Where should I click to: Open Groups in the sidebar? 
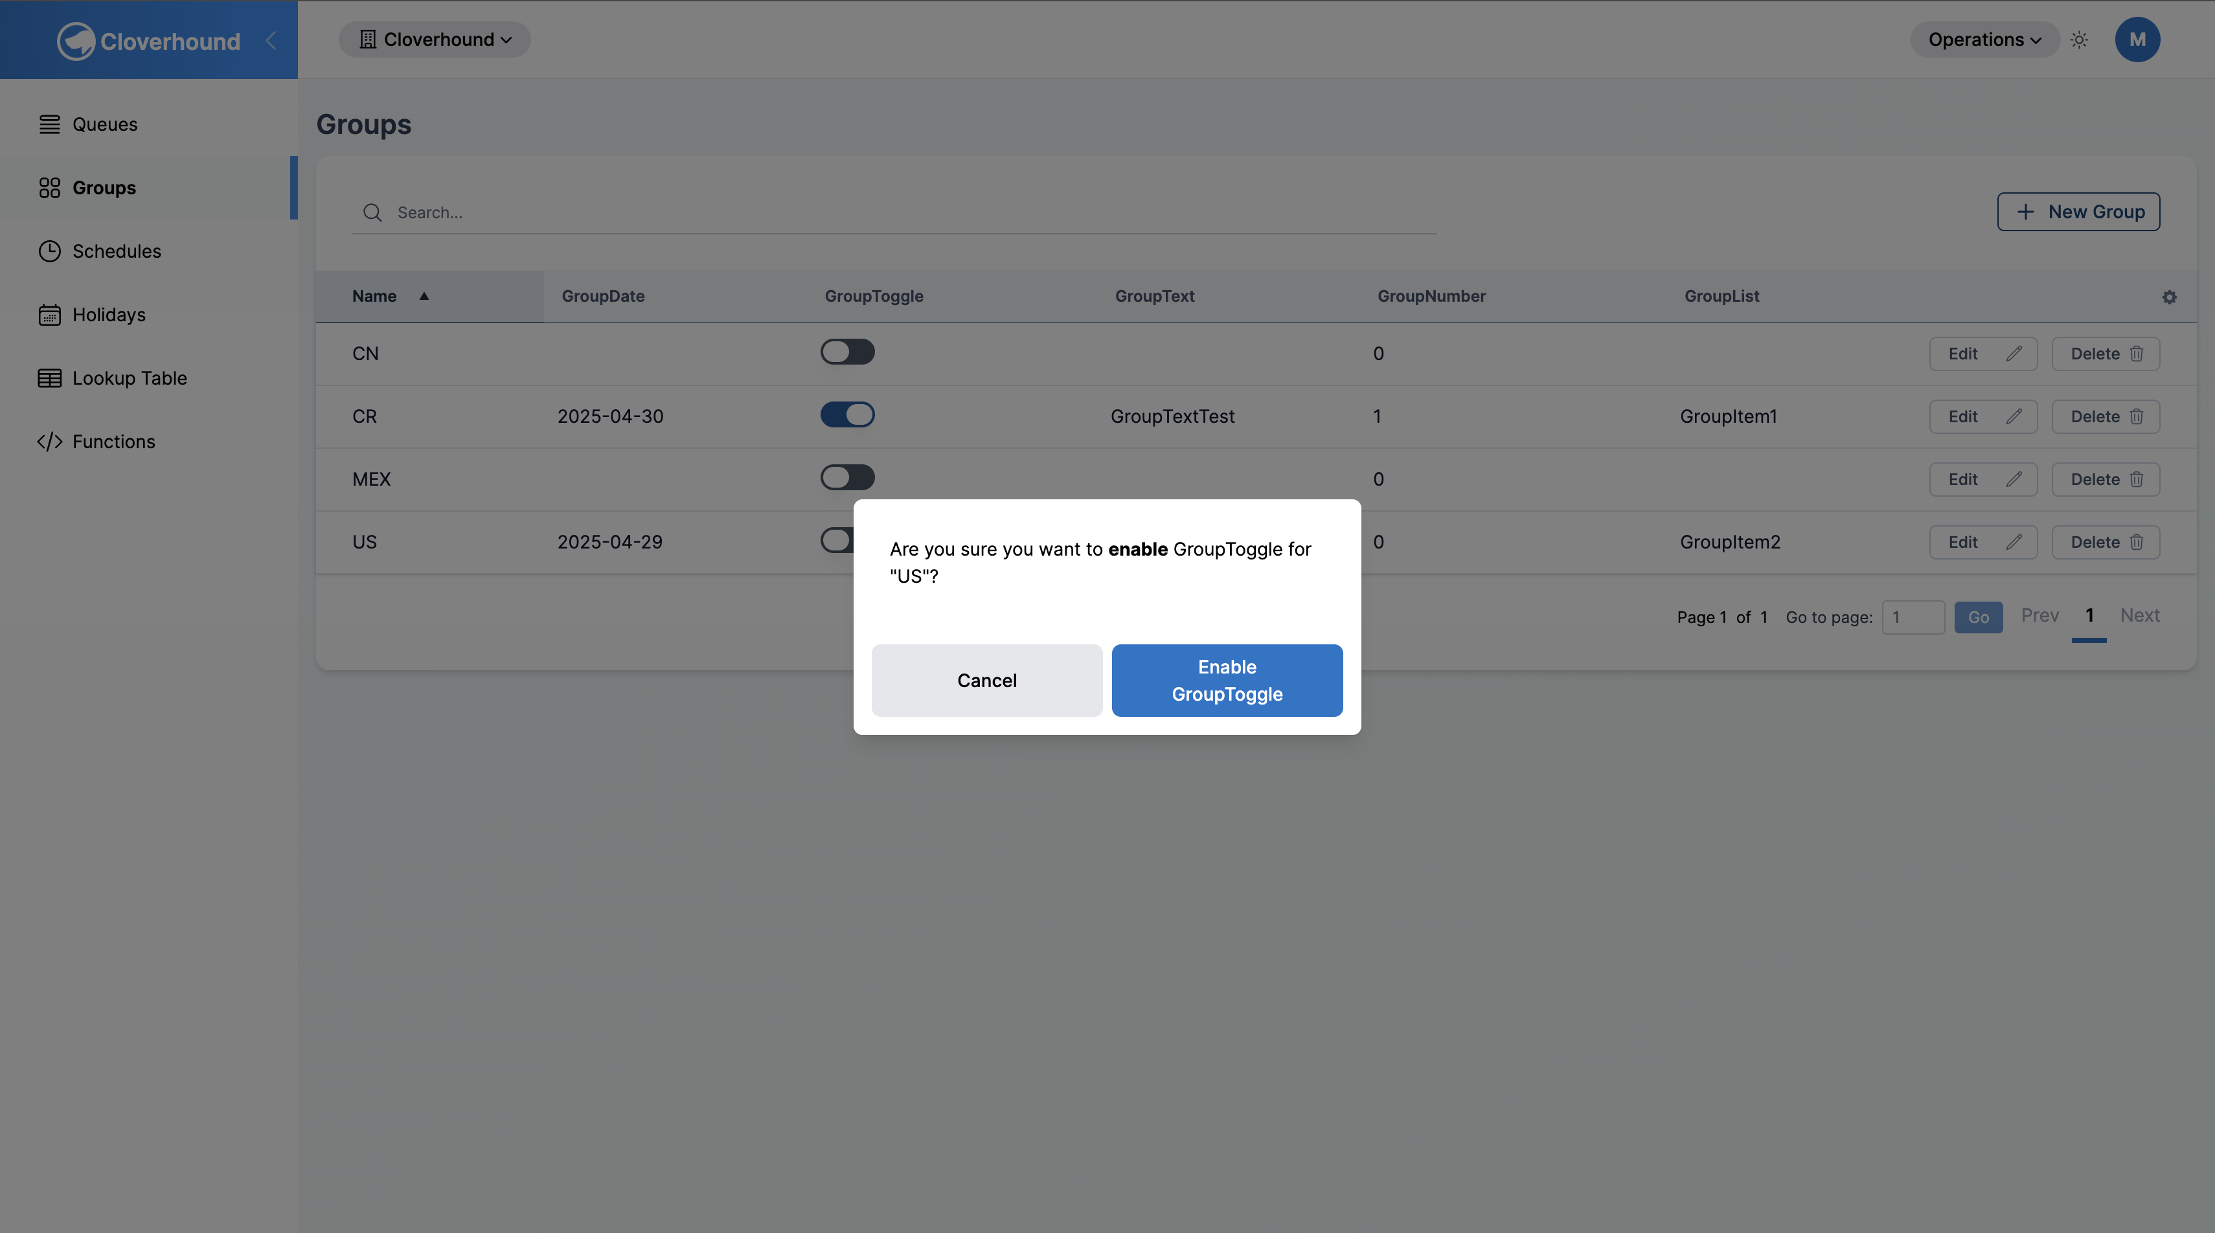tap(149, 187)
